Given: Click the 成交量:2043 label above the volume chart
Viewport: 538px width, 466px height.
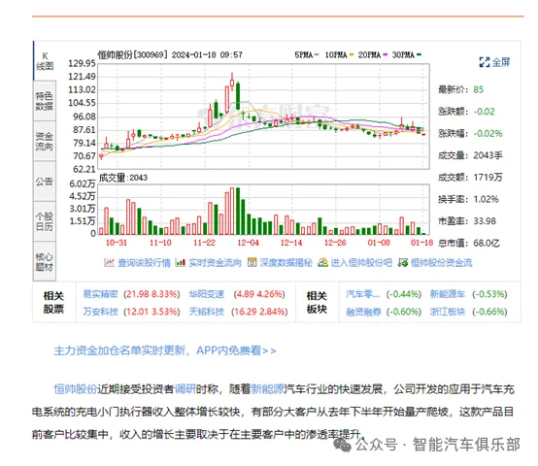Looking at the screenshot, I should [x=123, y=178].
